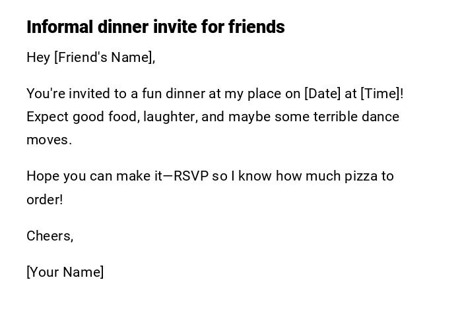Click the word "friends" in the heading
This screenshot has width=462, height=313.
tap(256, 27)
